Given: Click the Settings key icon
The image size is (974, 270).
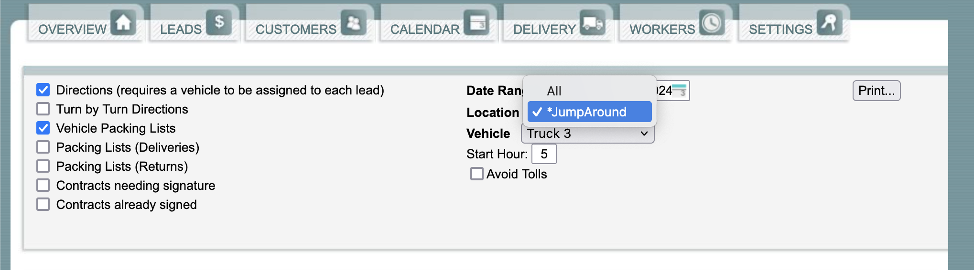Looking at the screenshot, I should click(829, 22).
